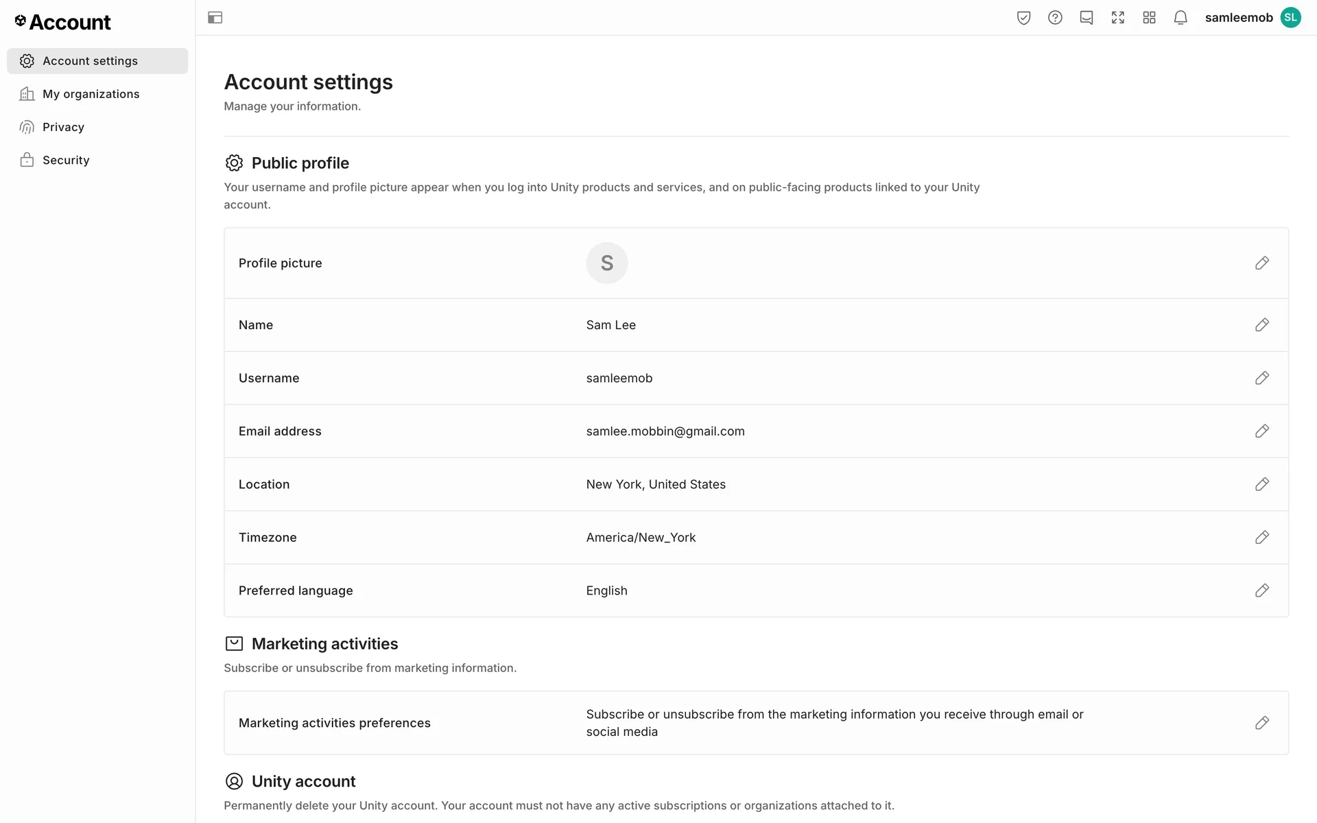Go to the Privacy section
The width and height of the screenshot is (1317, 823).
coord(63,127)
